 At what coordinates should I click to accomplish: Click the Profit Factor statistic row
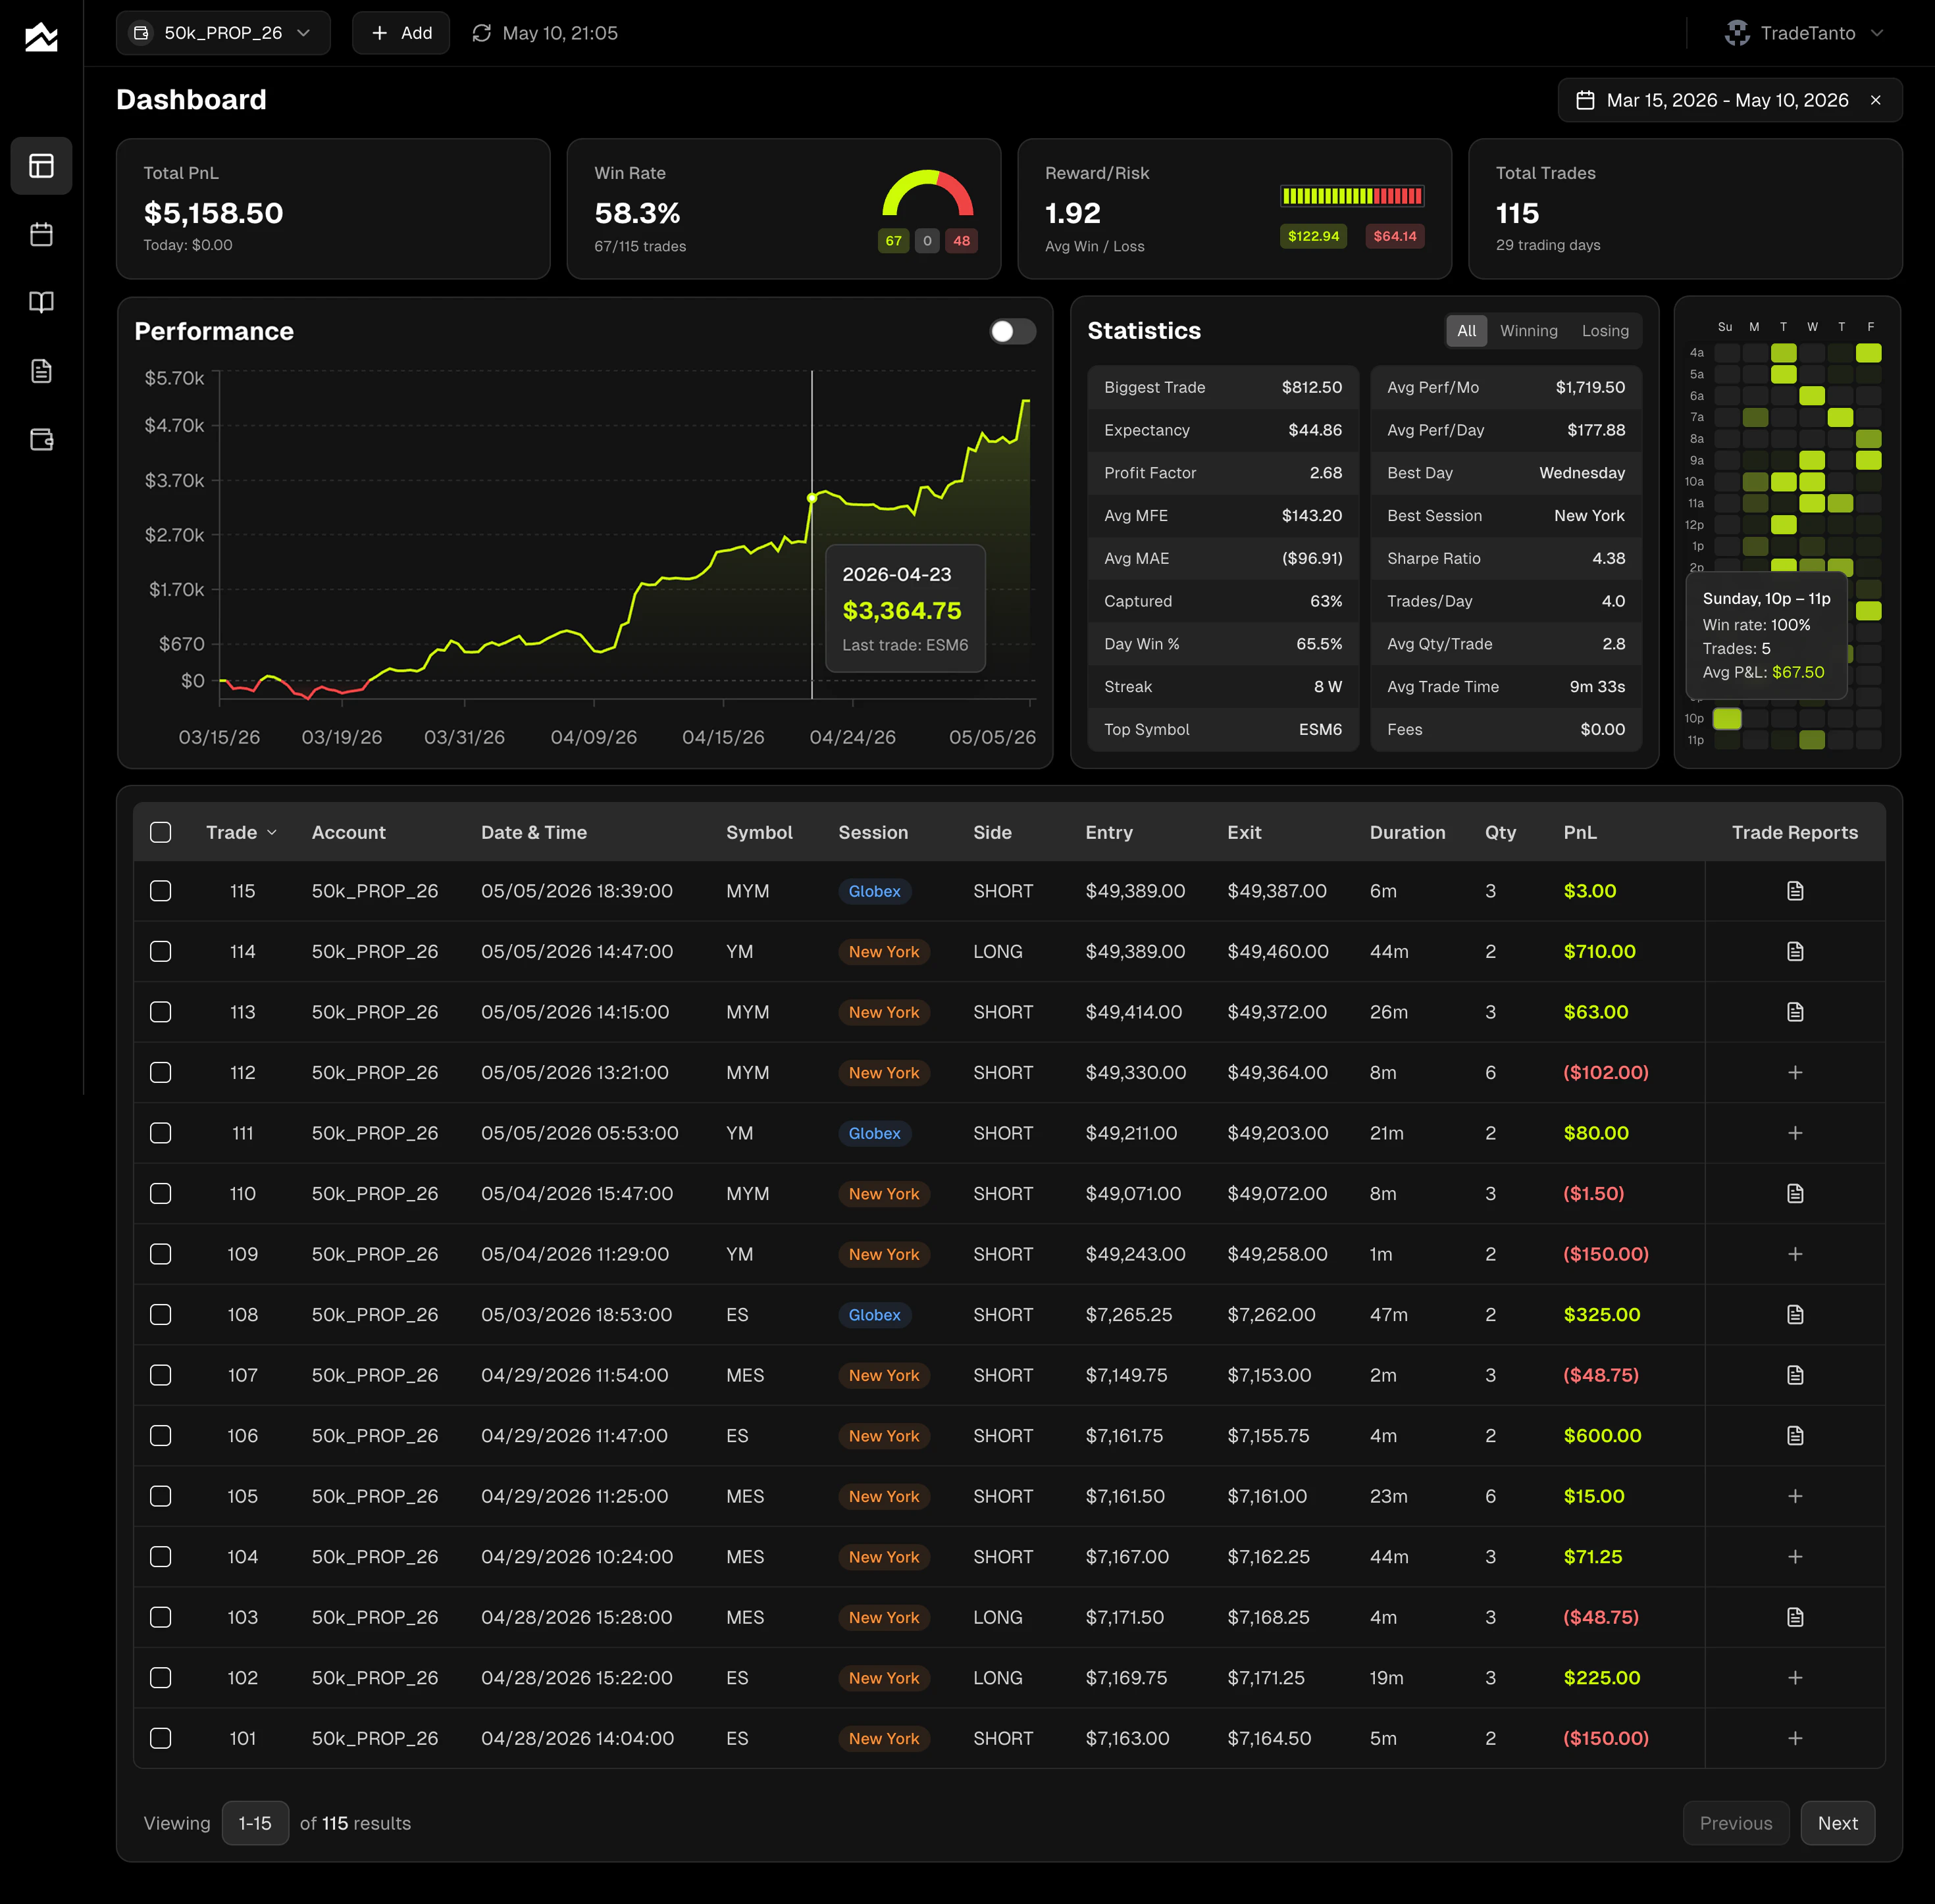1223,473
